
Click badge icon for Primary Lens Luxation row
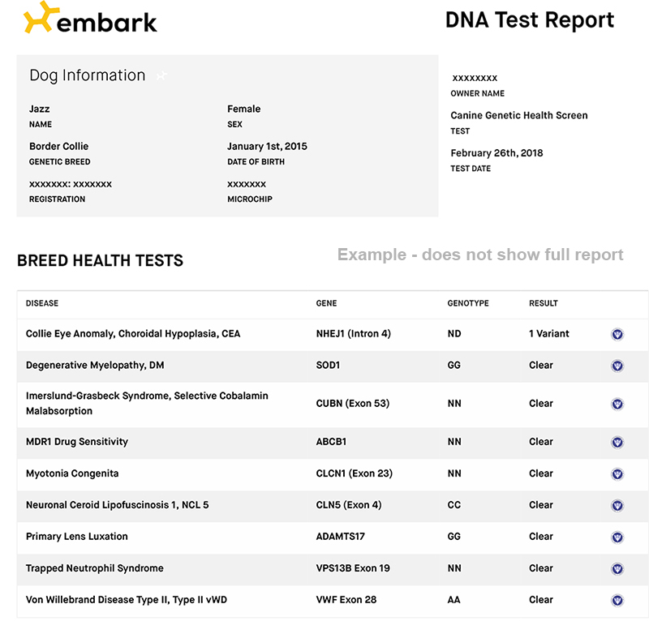(x=617, y=537)
